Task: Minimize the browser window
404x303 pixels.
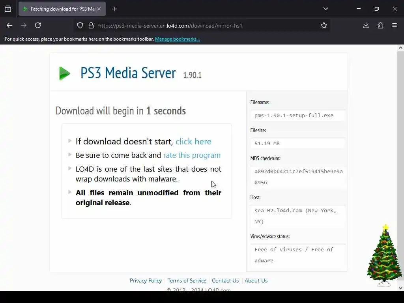Action: coord(358,9)
